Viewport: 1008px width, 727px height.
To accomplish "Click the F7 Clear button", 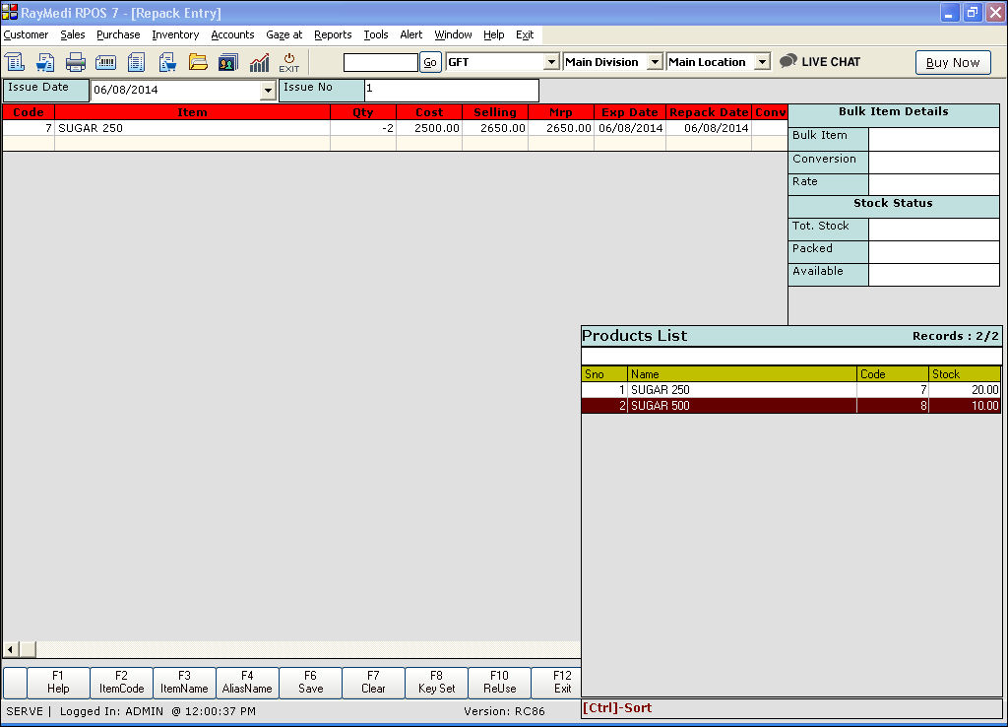I will pyautogui.click(x=373, y=682).
